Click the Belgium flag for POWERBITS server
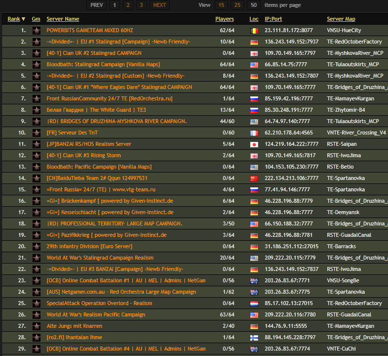Image resolution: width=388 pixels, height=356 pixels. pyautogui.click(x=254, y=31)
